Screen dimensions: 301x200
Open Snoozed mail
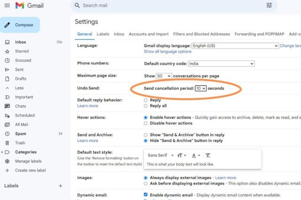click(23, 60)
